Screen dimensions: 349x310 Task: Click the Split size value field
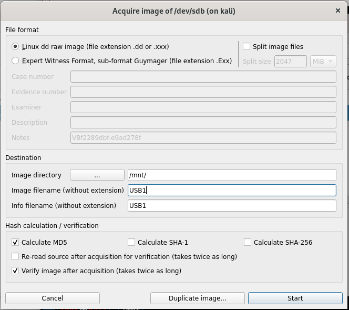[x=290, y=61]
